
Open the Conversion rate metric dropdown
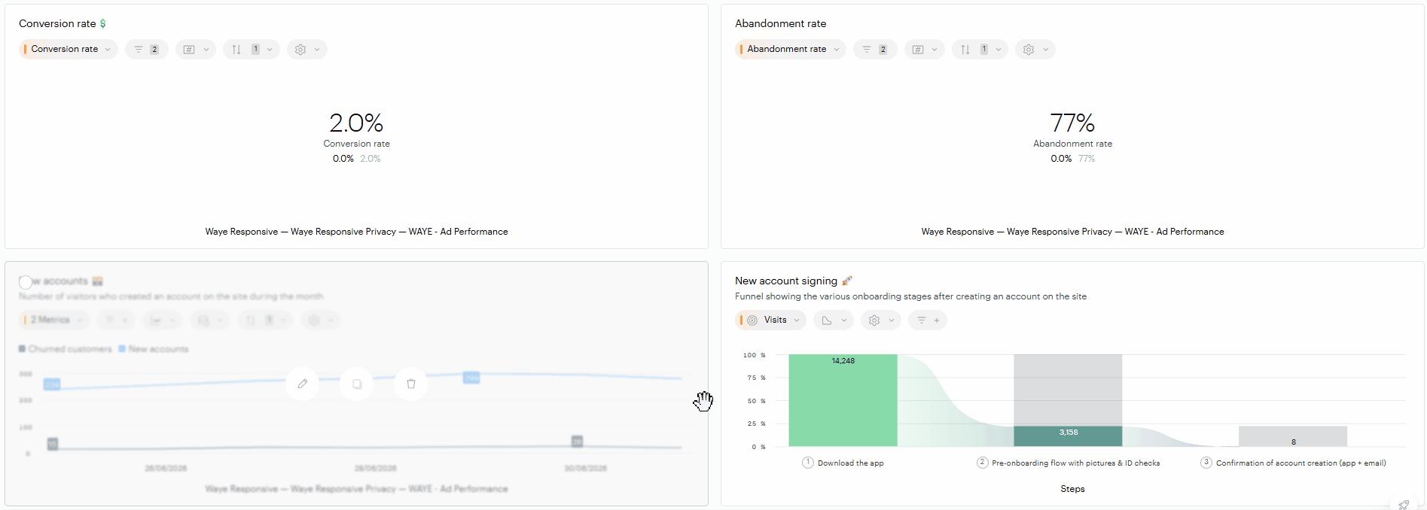[69, 49]
